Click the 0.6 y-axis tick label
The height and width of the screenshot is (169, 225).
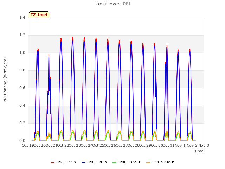point(22,88)
